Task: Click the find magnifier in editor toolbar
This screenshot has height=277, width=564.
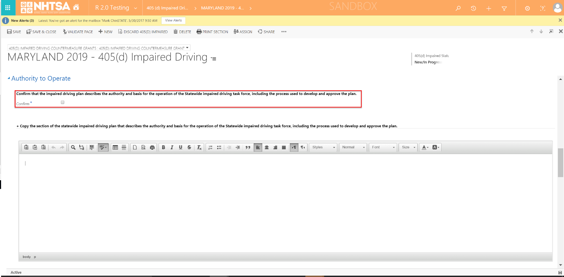Action: tap(73, 147)
